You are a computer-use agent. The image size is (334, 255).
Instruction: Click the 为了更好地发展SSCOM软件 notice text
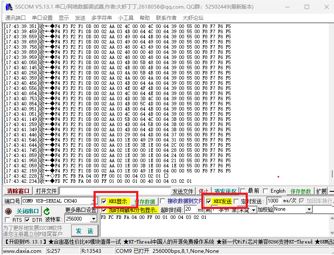(33, 228)
